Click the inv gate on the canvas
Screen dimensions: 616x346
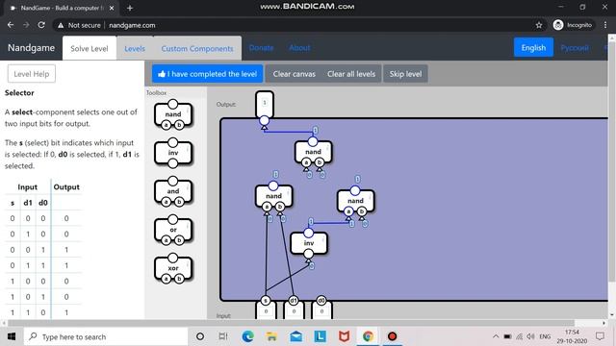tap(309, 243)
